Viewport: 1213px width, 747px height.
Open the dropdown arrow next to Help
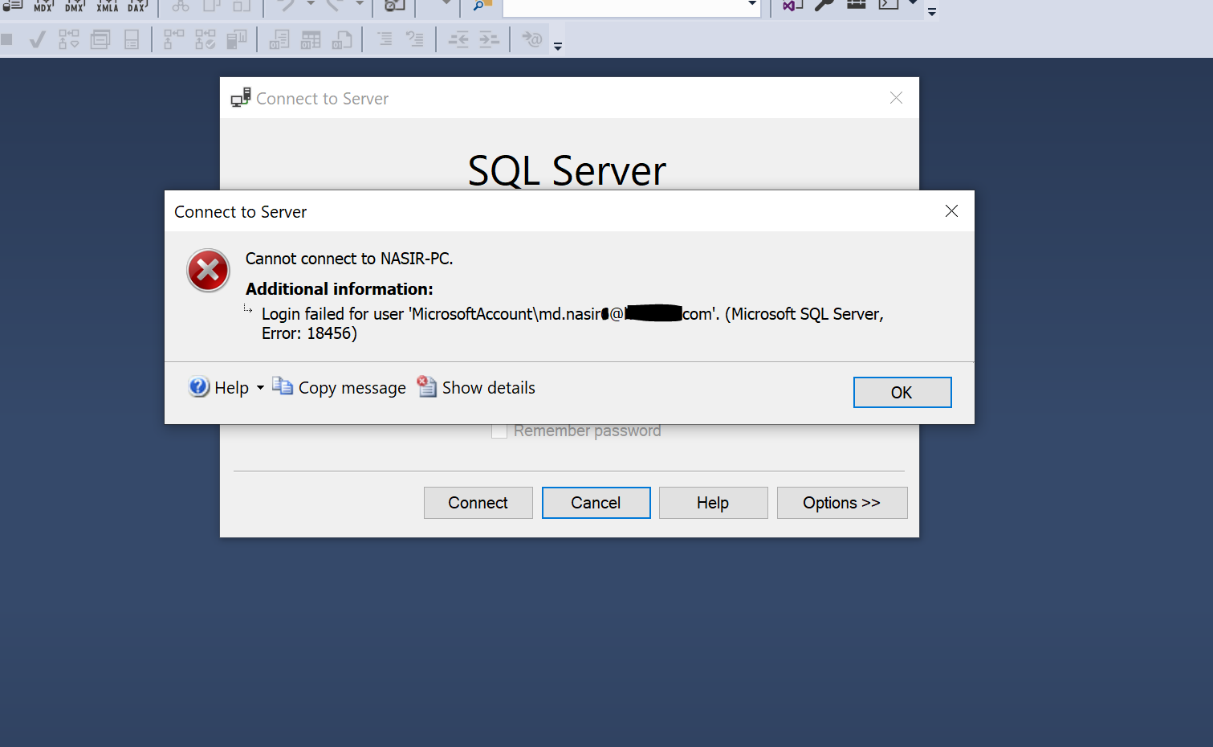coord(260,388)
